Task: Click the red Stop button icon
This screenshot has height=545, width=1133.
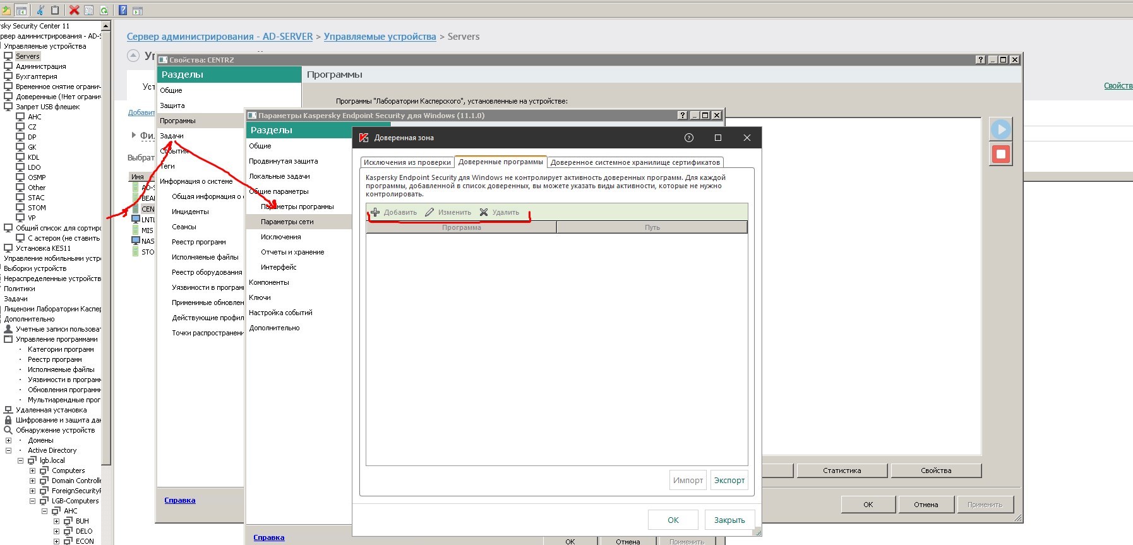Action: [1001, 154]
